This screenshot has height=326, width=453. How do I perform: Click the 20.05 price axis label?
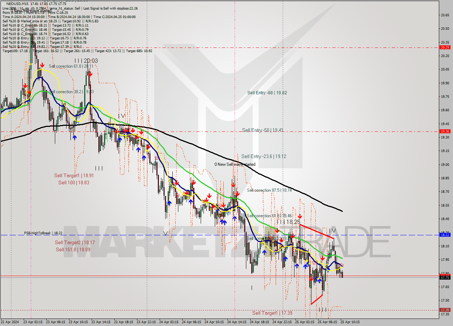point(445,69)
